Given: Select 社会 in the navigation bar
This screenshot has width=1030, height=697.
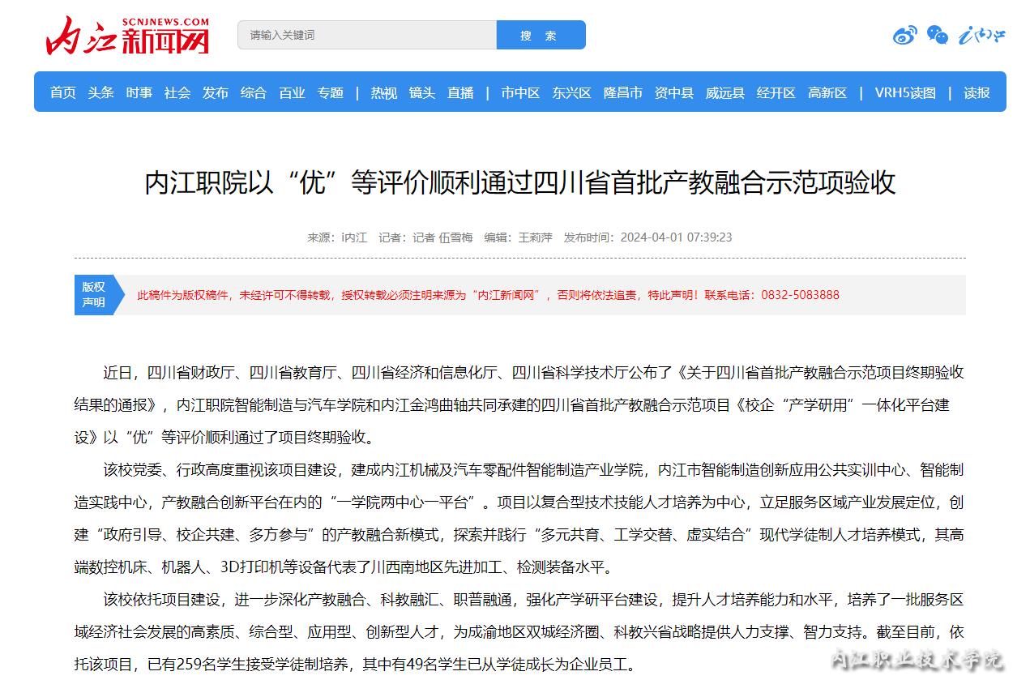Looking at the screenshot, I should [177, 92].
